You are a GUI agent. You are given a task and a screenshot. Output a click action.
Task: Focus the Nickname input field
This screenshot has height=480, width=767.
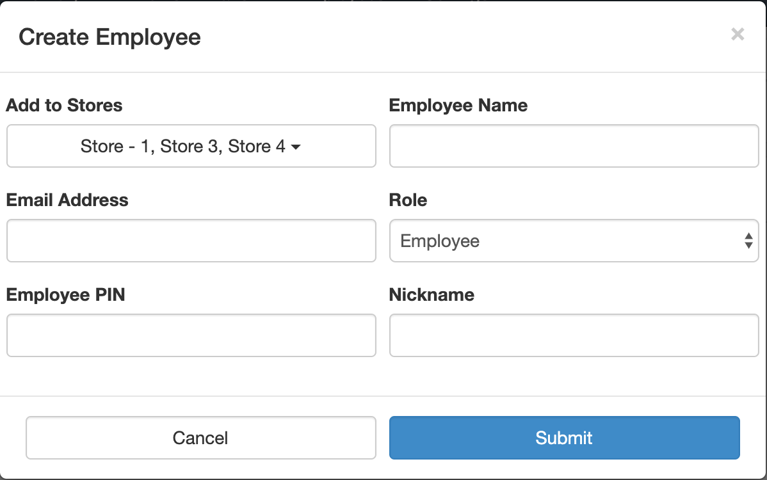[x=574, y=335]
